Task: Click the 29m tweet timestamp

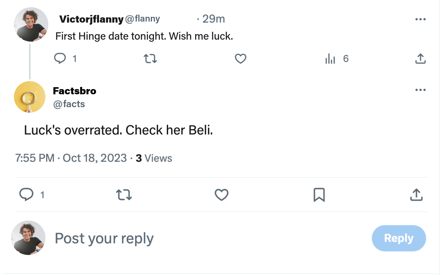Action: 214,19
